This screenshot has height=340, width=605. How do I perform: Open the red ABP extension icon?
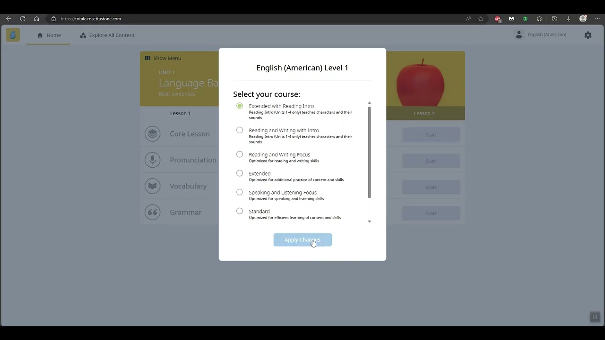click(498, 19)
